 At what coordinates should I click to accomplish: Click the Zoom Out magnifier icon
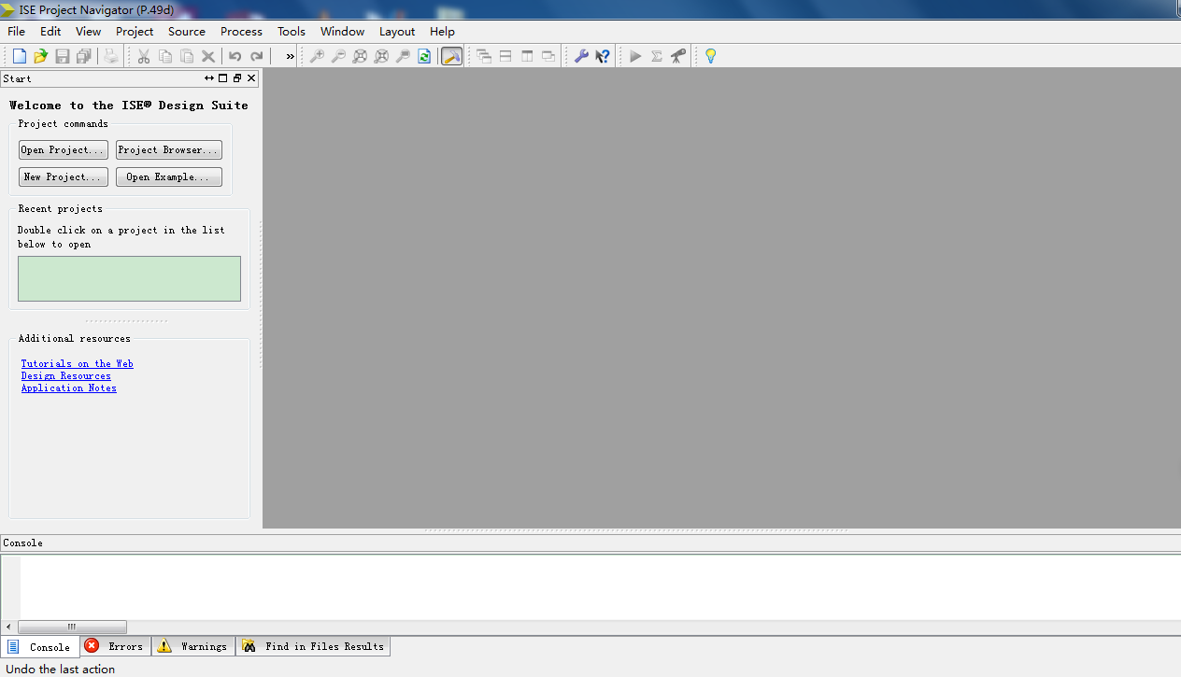tap(338, 56)
